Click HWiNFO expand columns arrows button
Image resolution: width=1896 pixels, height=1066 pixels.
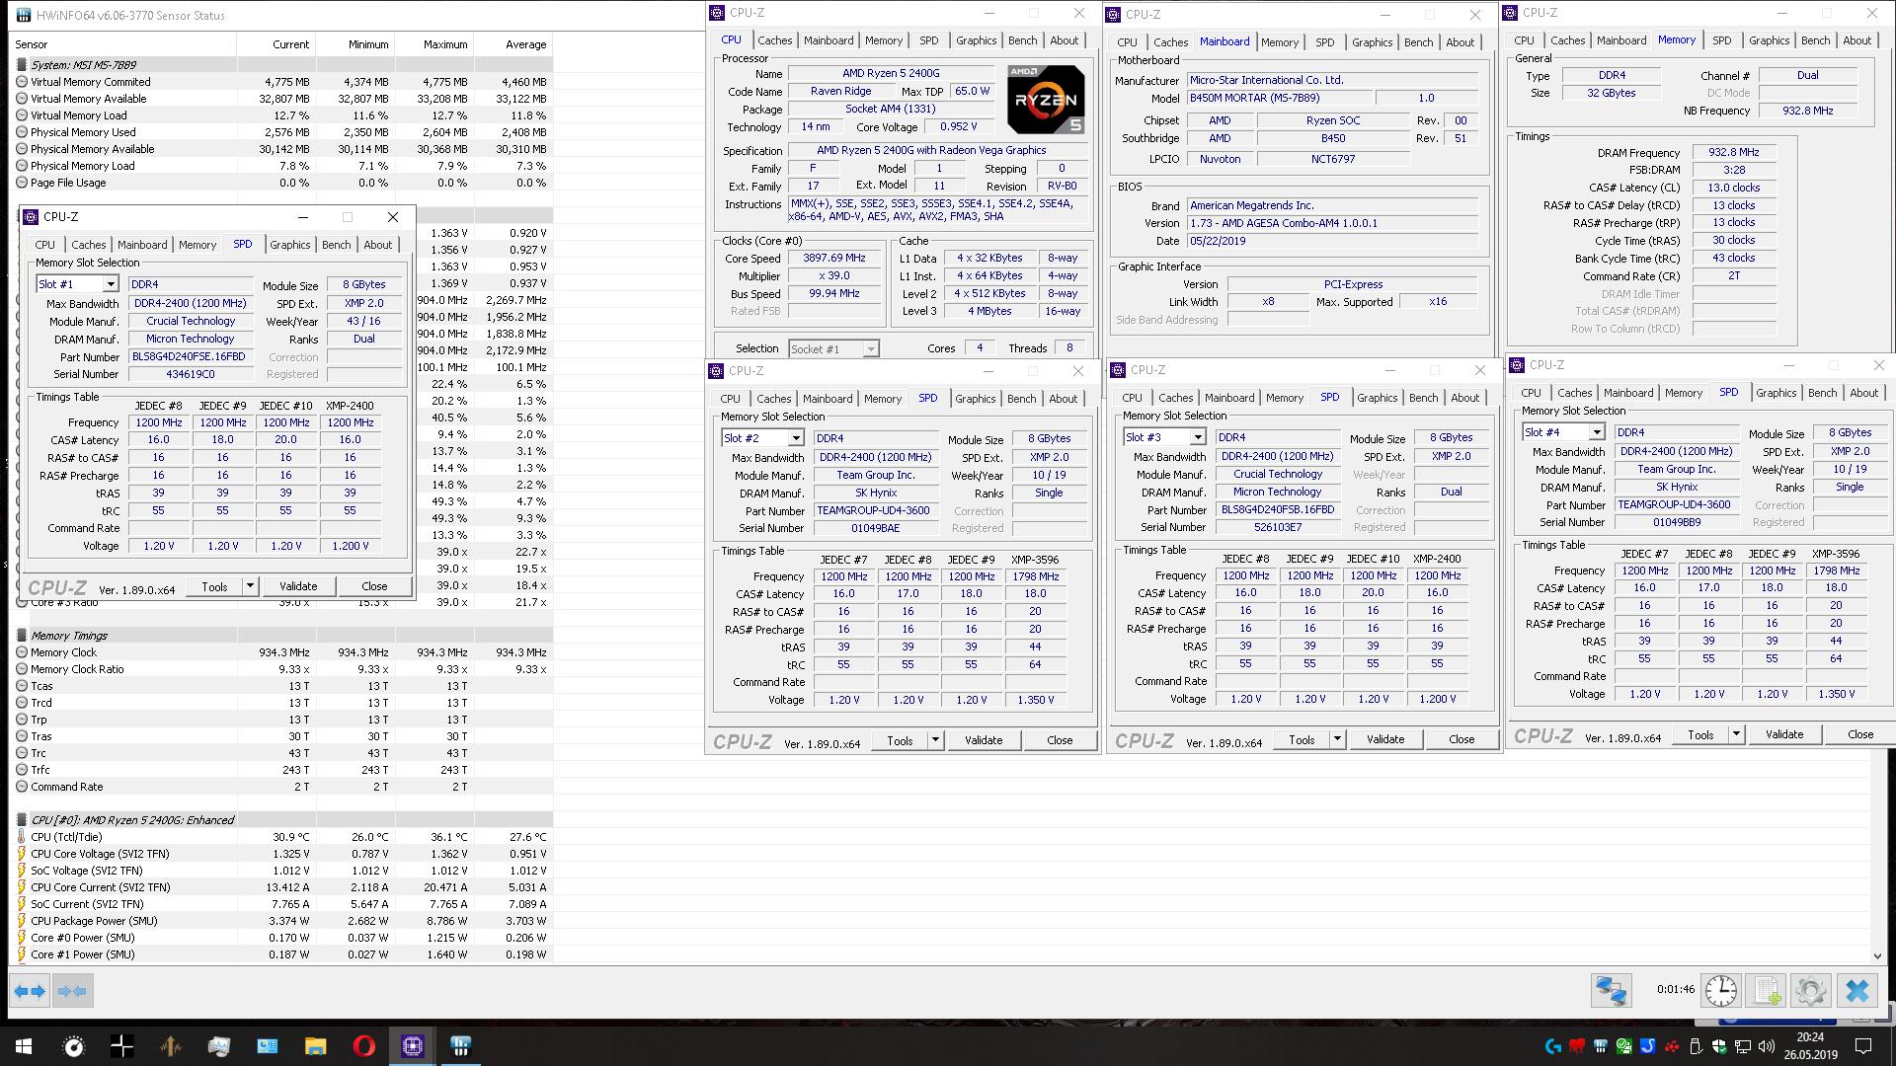coord(30,990)
